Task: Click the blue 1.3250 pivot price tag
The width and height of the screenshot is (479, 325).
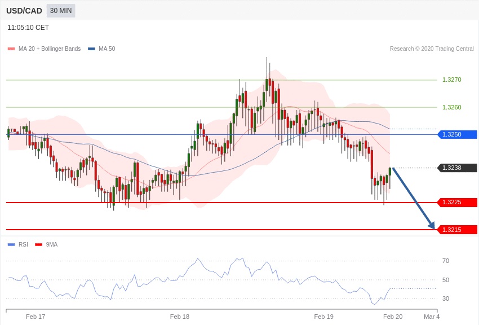Action: (x=457, y=134)
